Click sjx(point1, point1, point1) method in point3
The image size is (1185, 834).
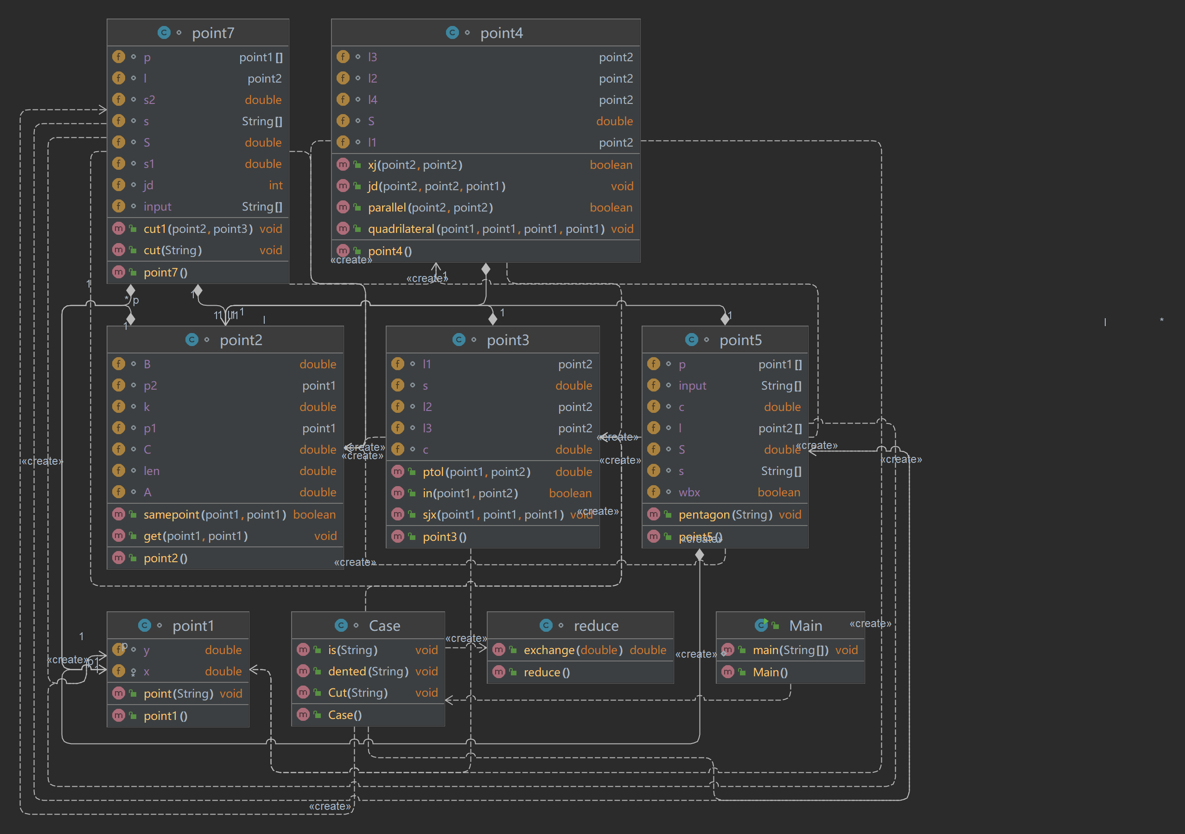(x=492, y=514)
